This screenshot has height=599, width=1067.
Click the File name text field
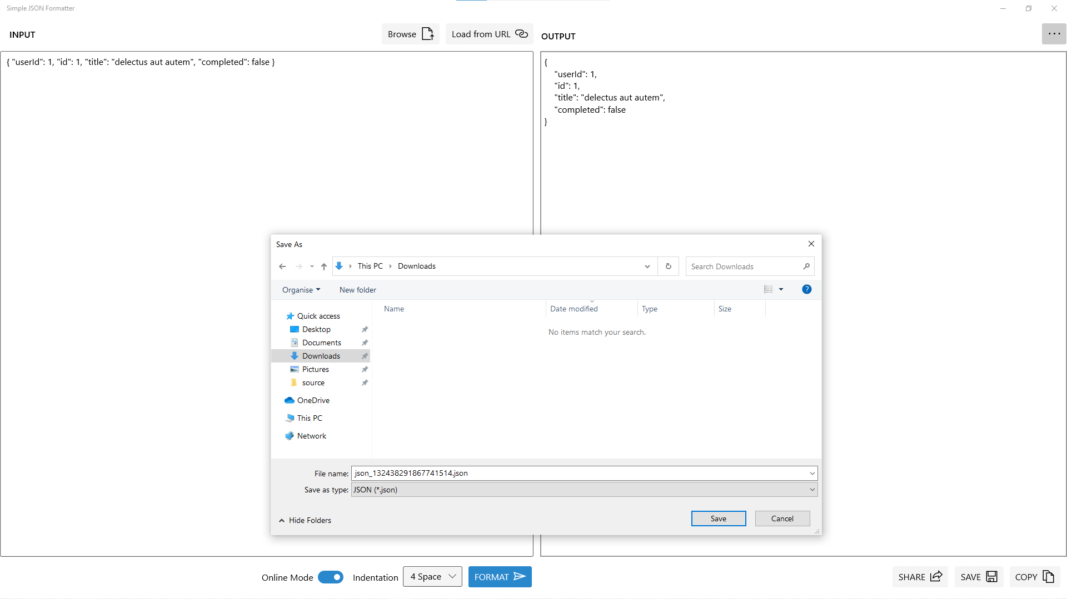click(x=580, y=473)
